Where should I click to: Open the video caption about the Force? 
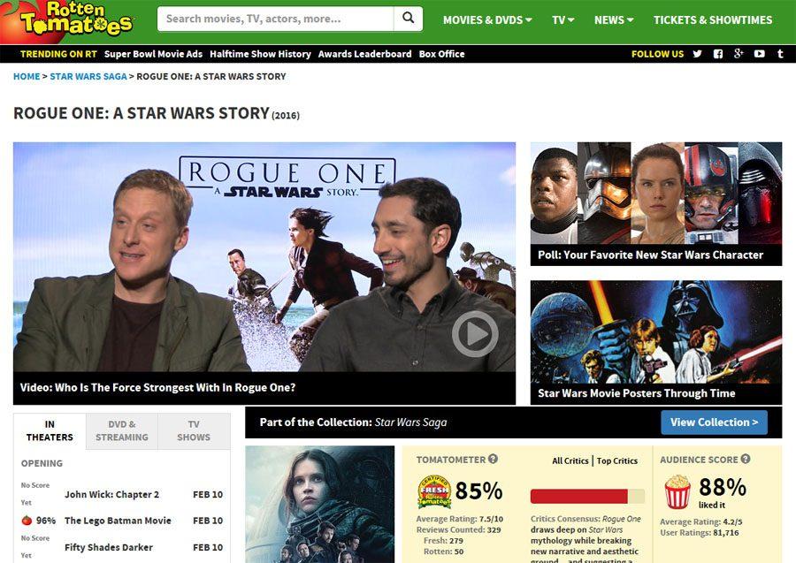158,387
